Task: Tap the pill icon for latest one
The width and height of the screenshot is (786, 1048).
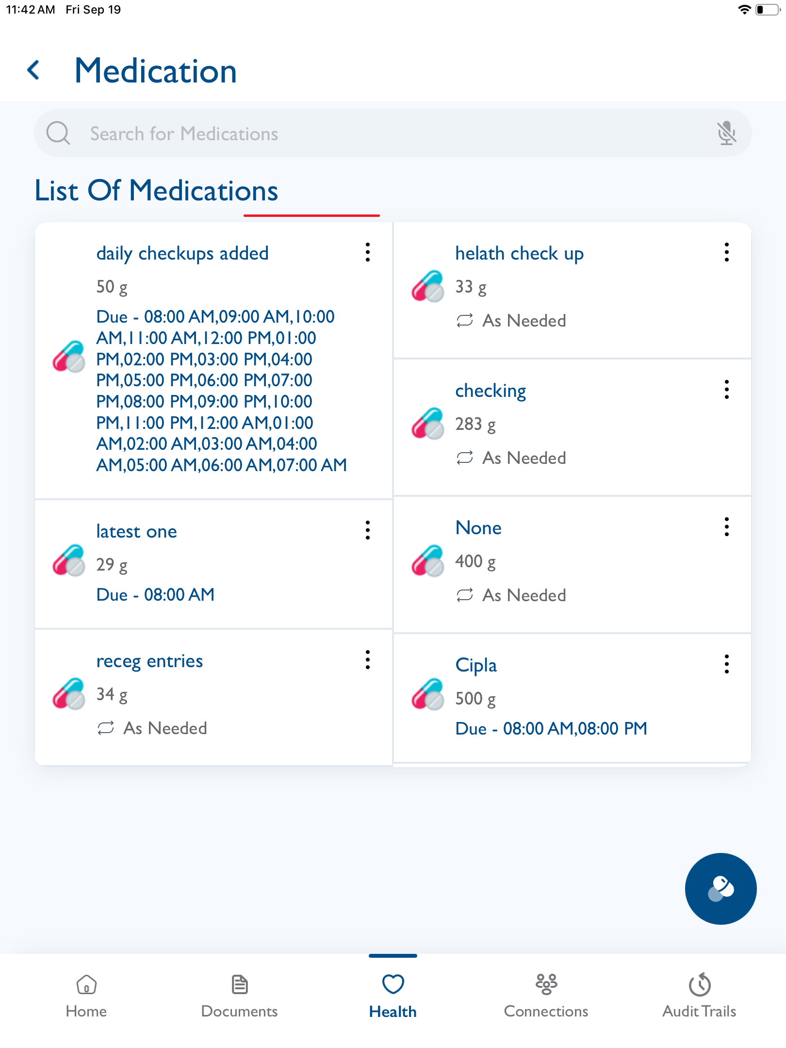Action: [68, 560]
